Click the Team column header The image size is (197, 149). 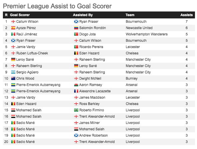pyautogui.click(x=130, y=15)
